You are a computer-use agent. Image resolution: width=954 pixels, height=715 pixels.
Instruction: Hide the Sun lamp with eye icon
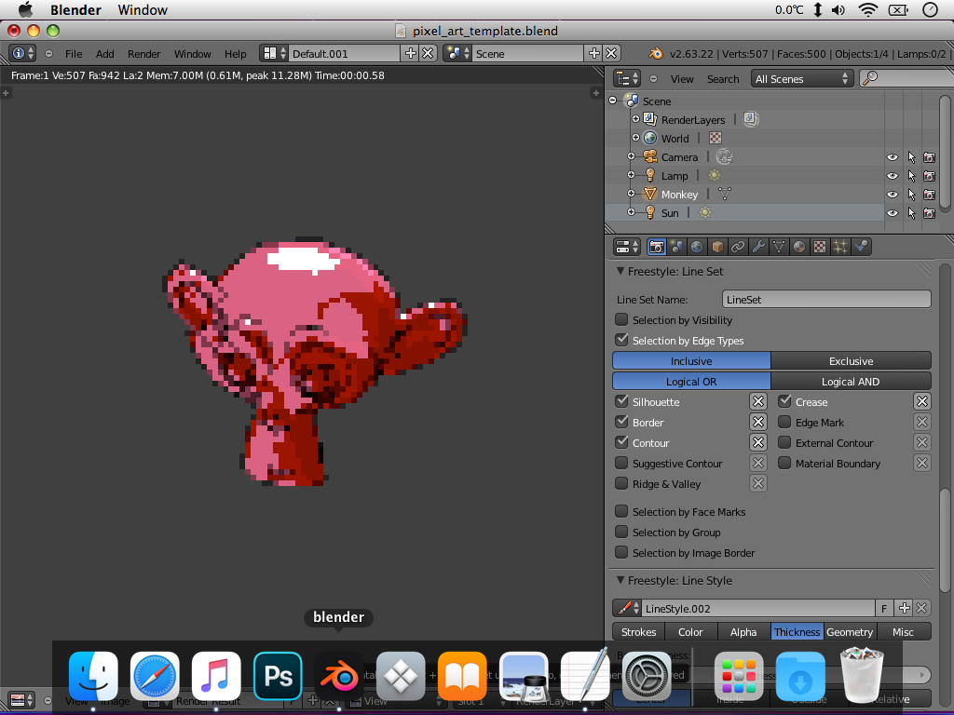pyautogui.click(x=892, y=213)
